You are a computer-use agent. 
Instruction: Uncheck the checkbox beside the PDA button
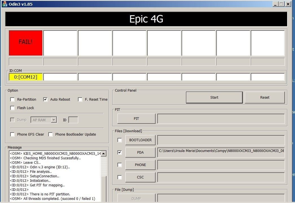tap(120, 153)
